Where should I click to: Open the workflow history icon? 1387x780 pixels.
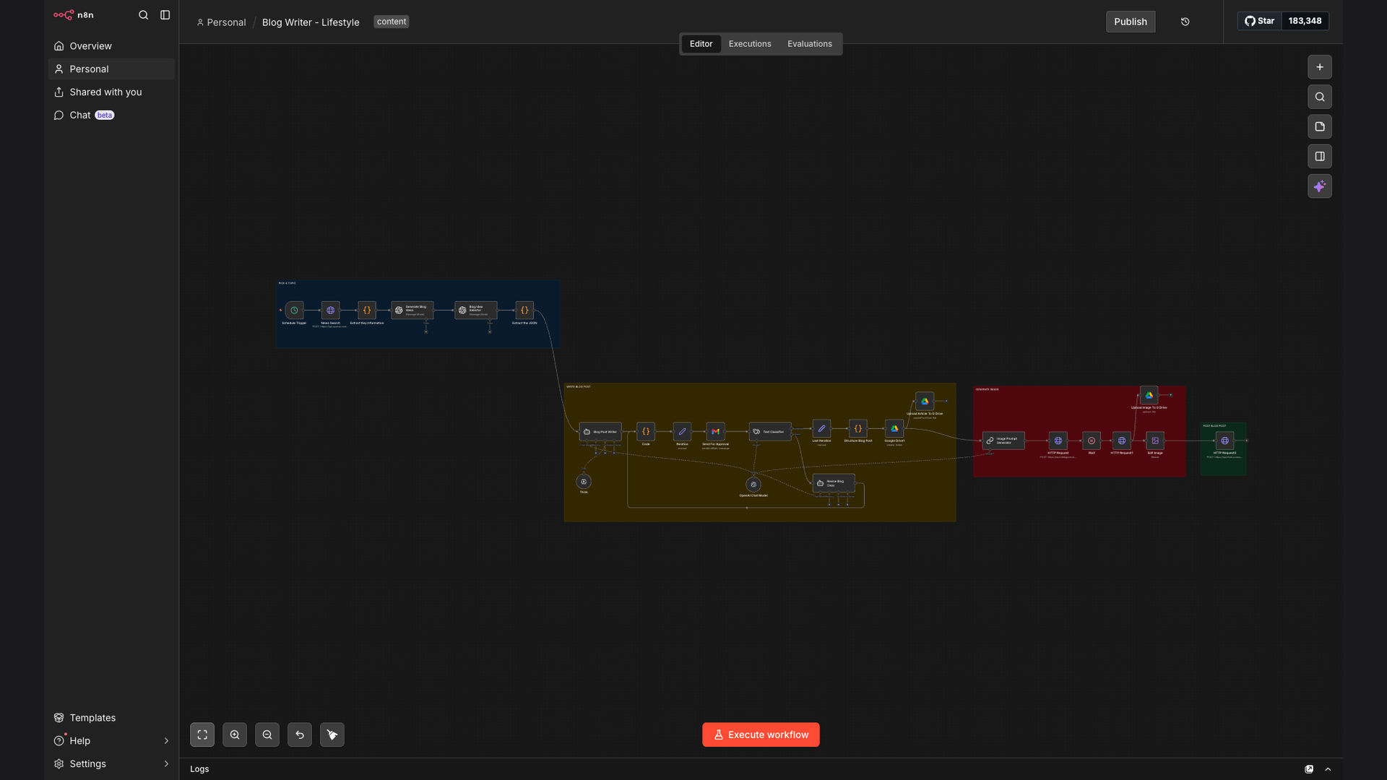coord(1185,22)
